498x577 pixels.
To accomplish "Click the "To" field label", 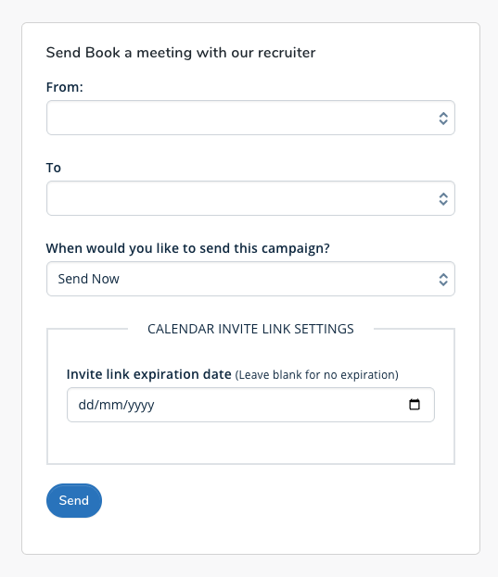I will click(x=54, y=168).
